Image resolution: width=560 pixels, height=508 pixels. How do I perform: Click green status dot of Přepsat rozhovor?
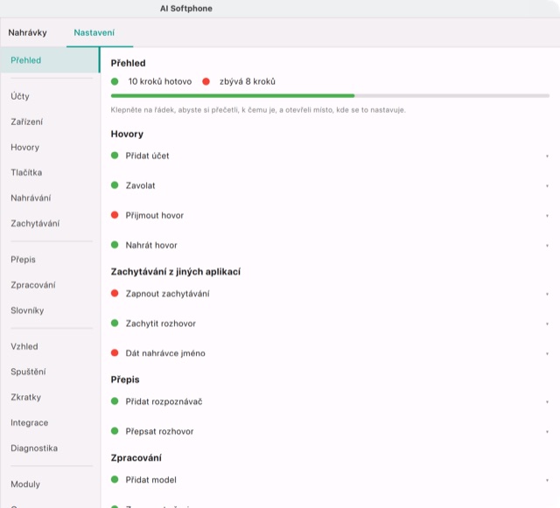[x=115, y=431]
